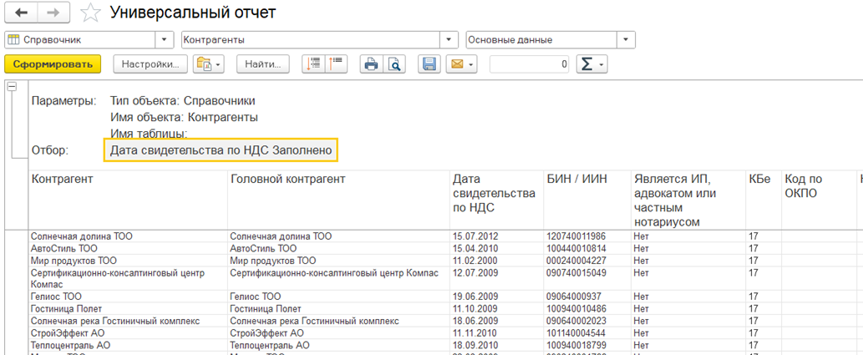Expand the Контрагенты object name dropdown
The width and height of the screenshot is (863, 355).
[x=450, y=40]
